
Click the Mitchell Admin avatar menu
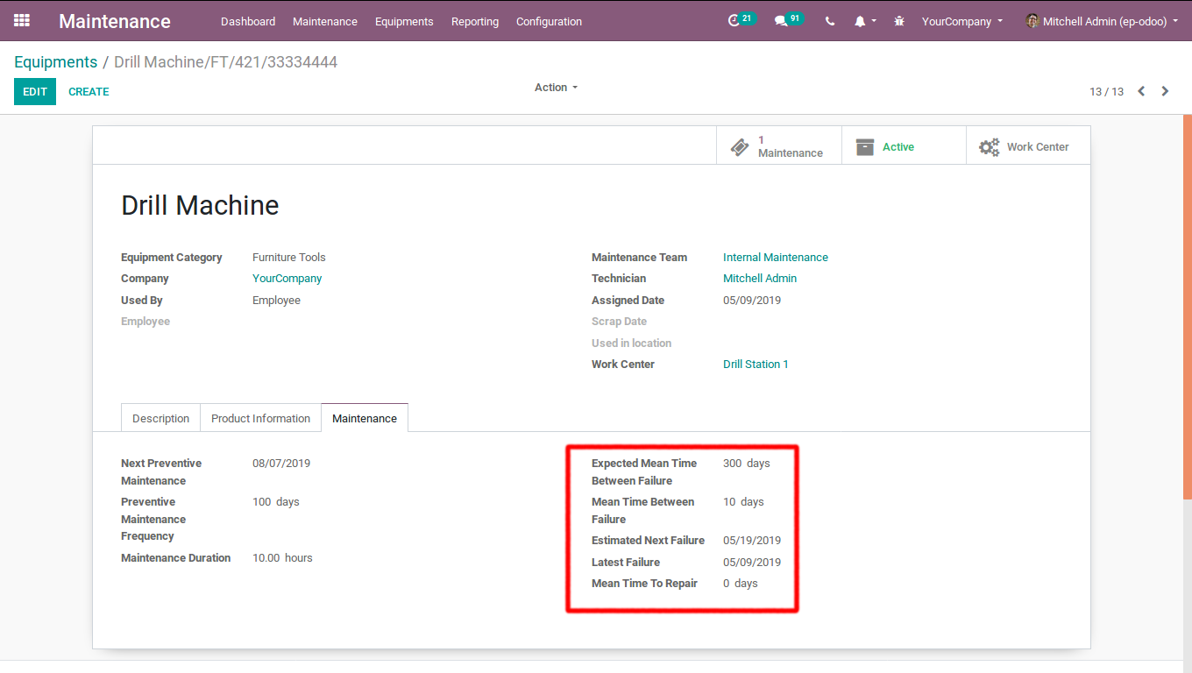click(1102, 21)
